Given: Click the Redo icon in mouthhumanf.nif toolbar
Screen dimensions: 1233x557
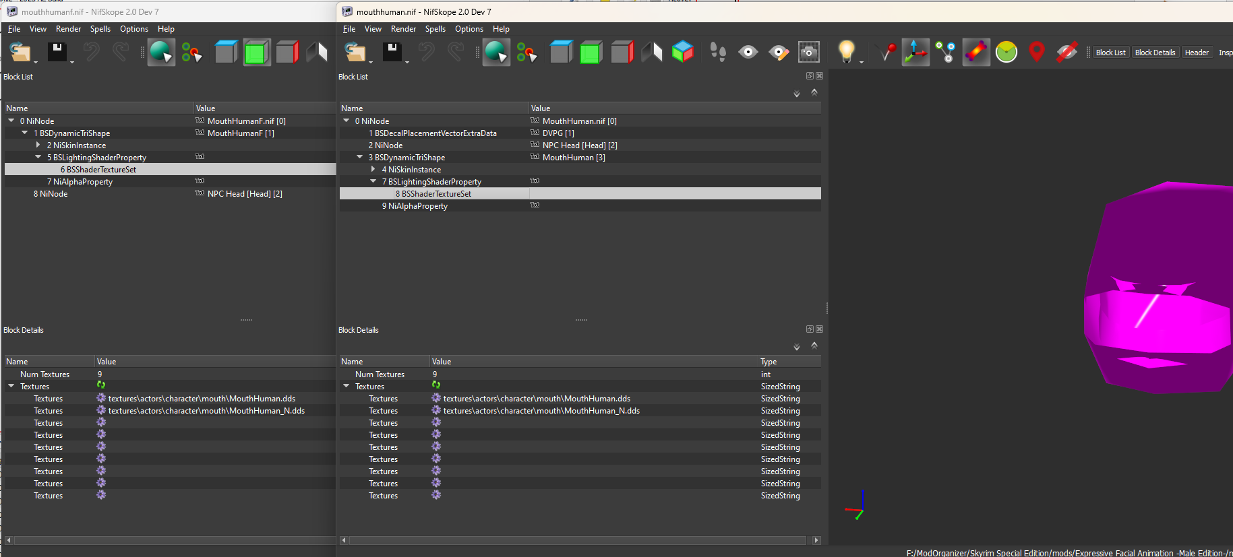Looking at the screenshot, I should [x=121, y=52].
